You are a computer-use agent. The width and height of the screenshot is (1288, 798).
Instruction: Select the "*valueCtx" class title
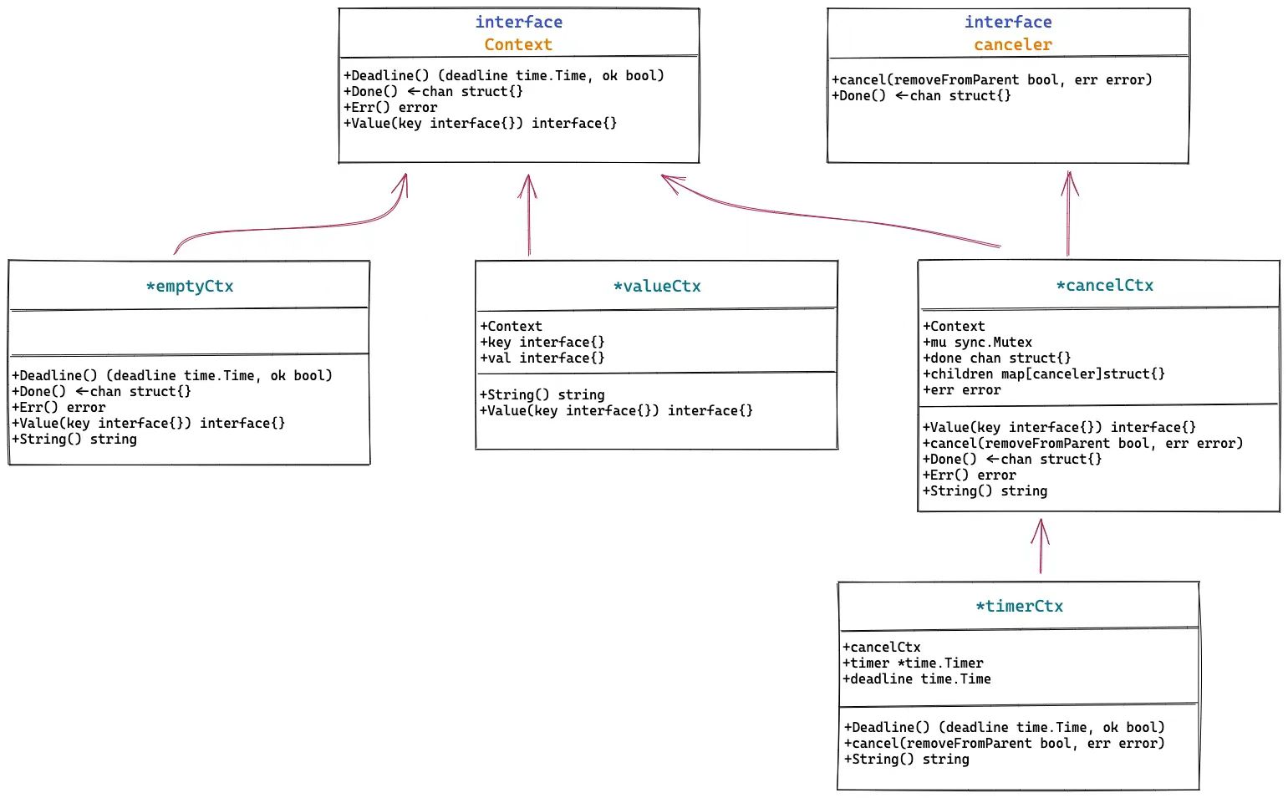657,287
